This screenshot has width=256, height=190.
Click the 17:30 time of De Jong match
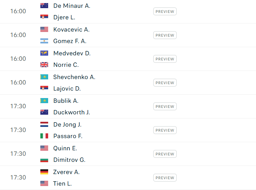(x=18, y=130)
